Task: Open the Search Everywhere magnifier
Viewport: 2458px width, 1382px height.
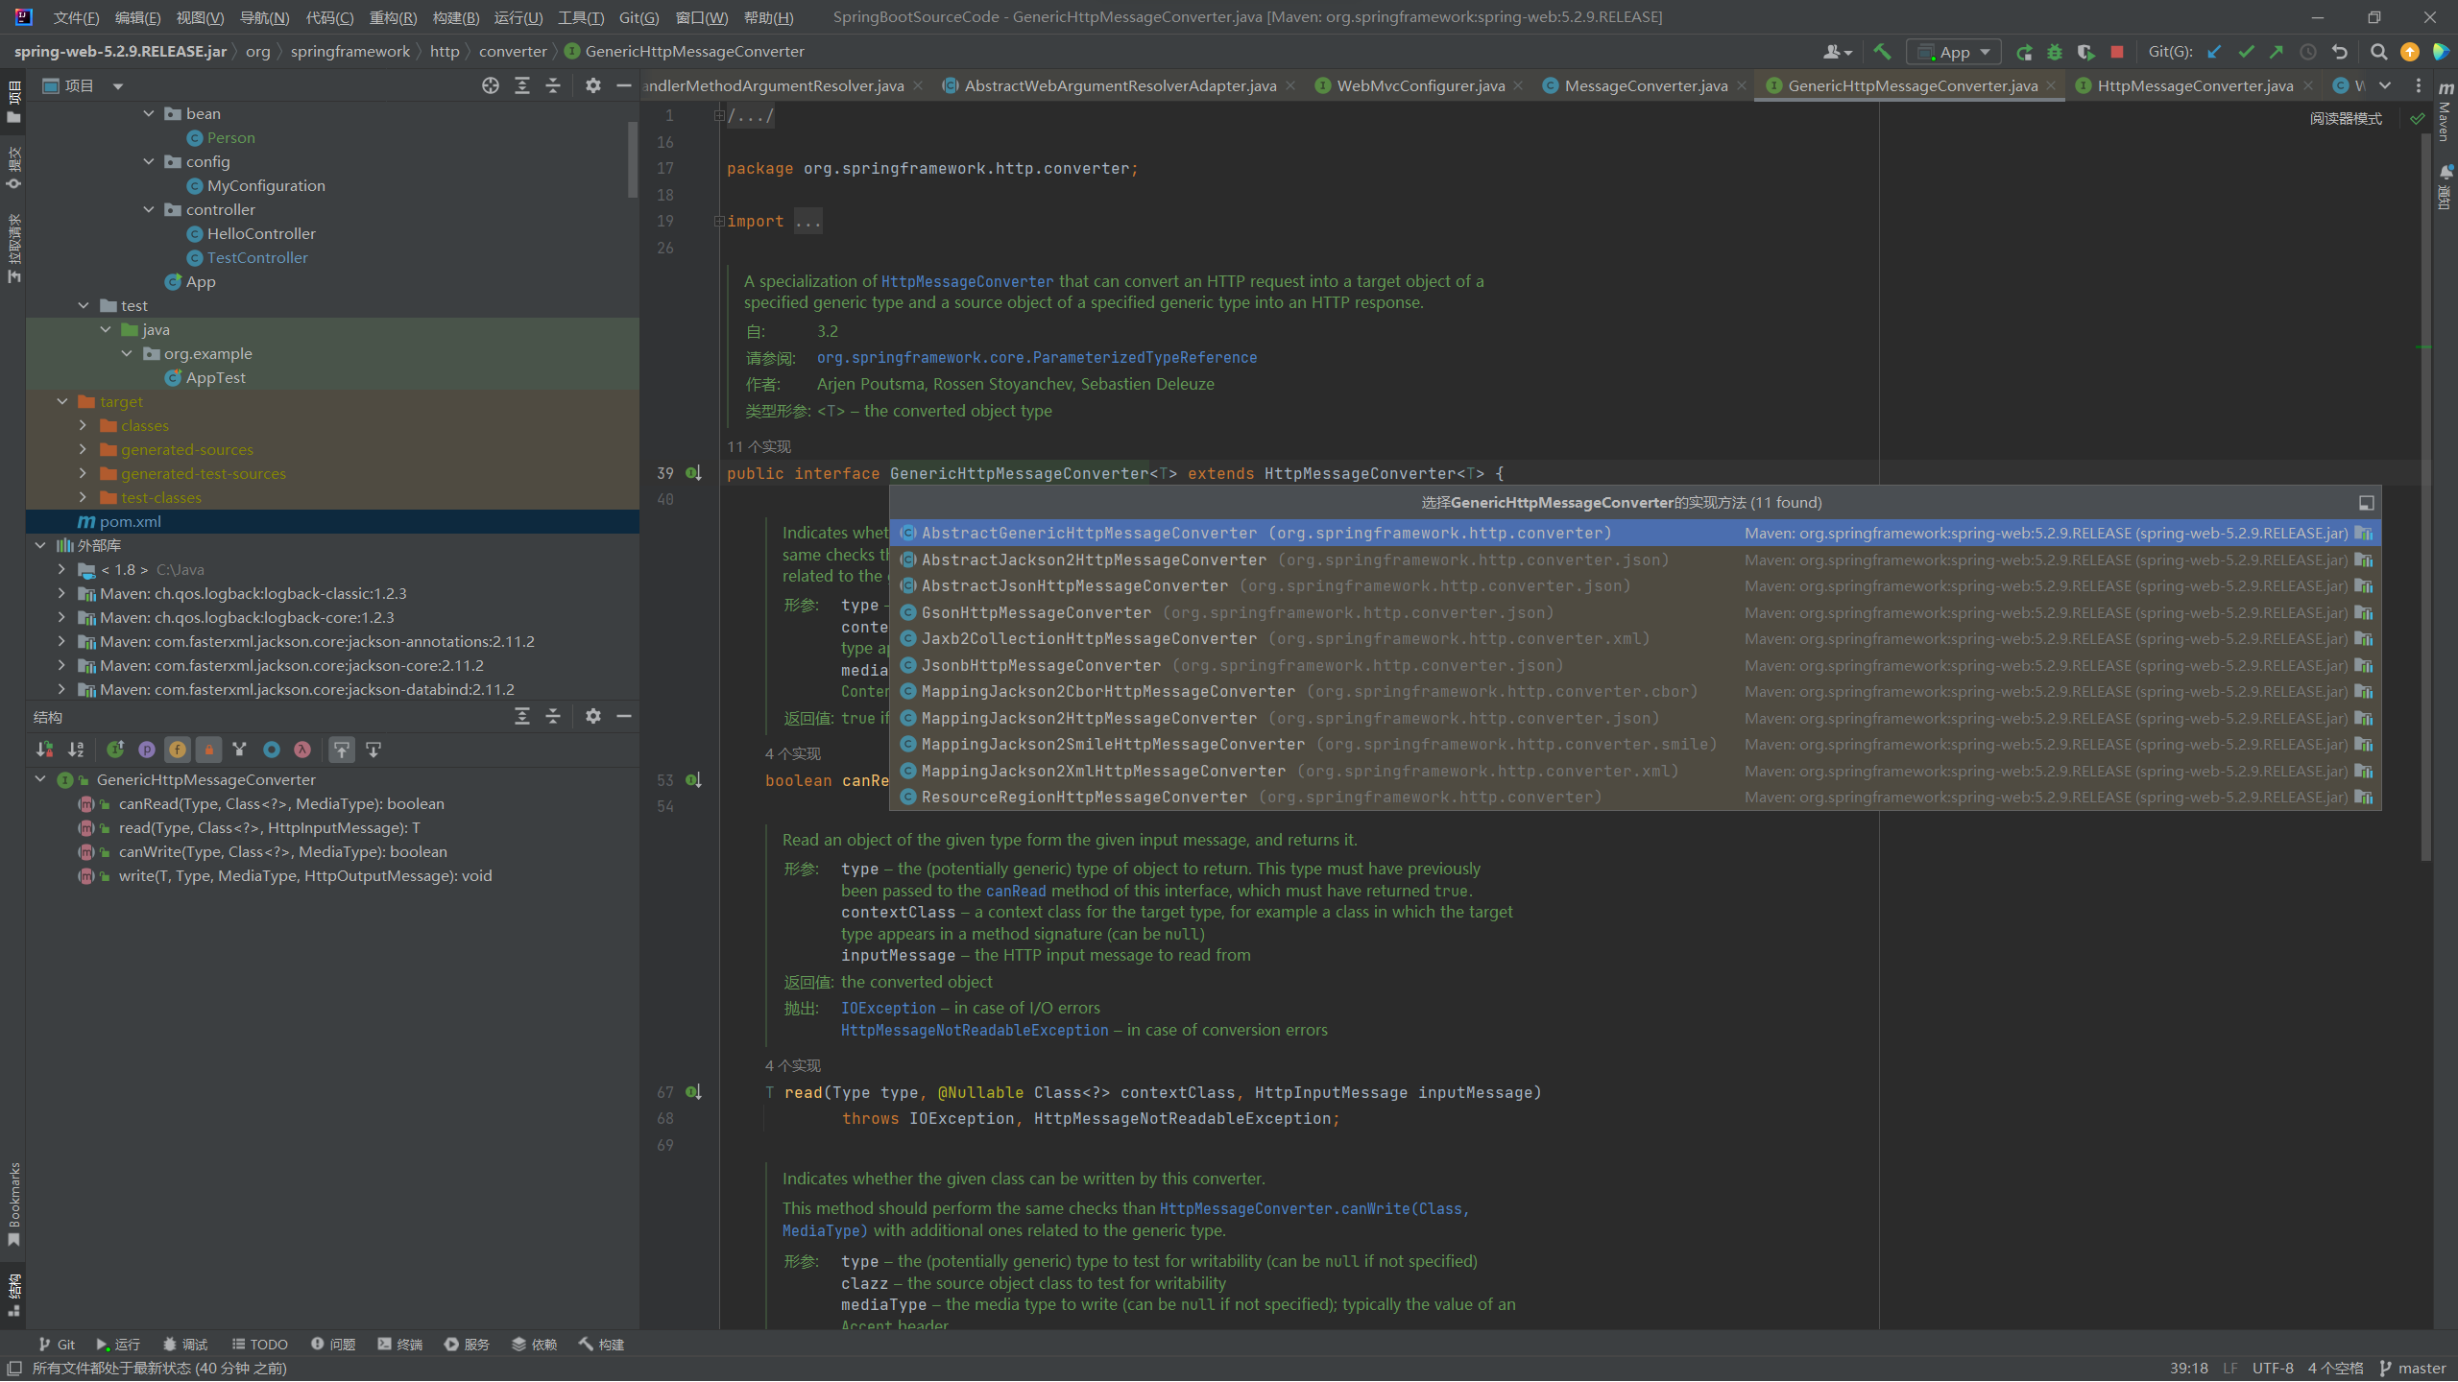Action: click(x=2378, y=52)
